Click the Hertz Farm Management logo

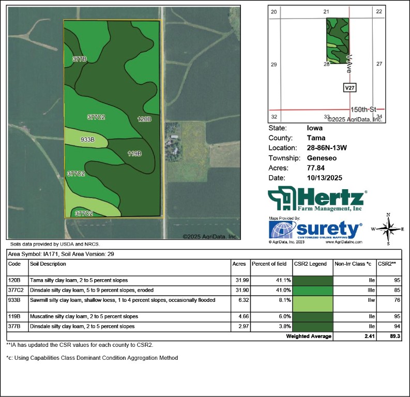tap(317, 198)
